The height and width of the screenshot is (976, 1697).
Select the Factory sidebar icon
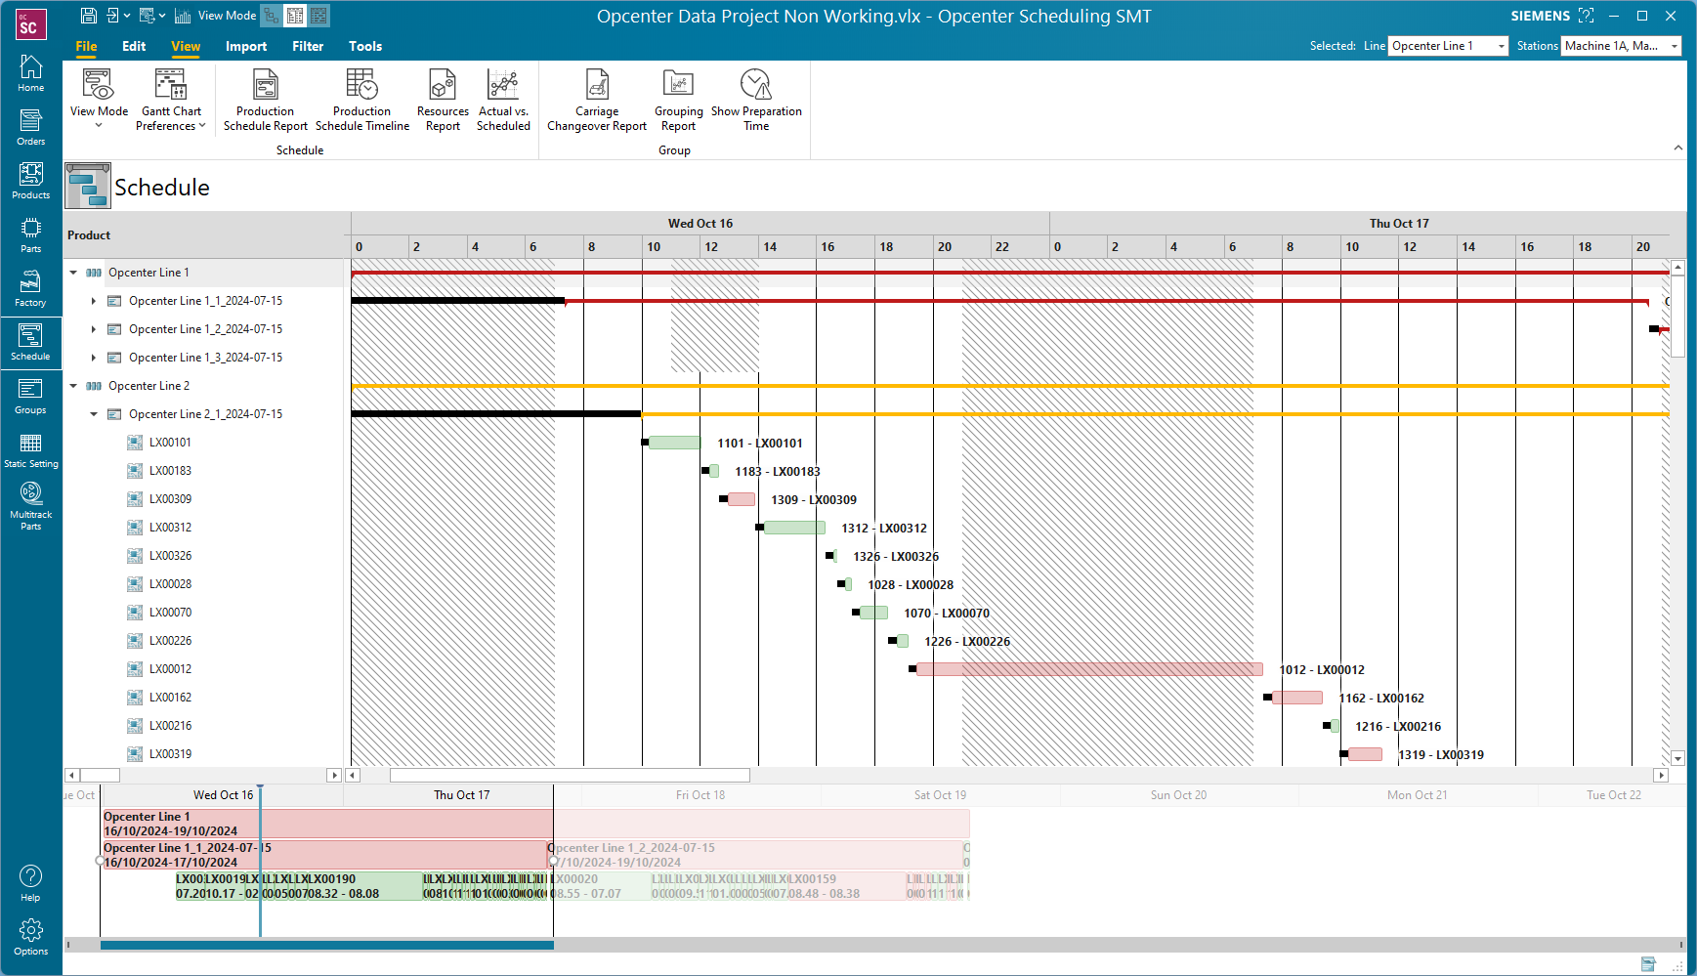30,286
